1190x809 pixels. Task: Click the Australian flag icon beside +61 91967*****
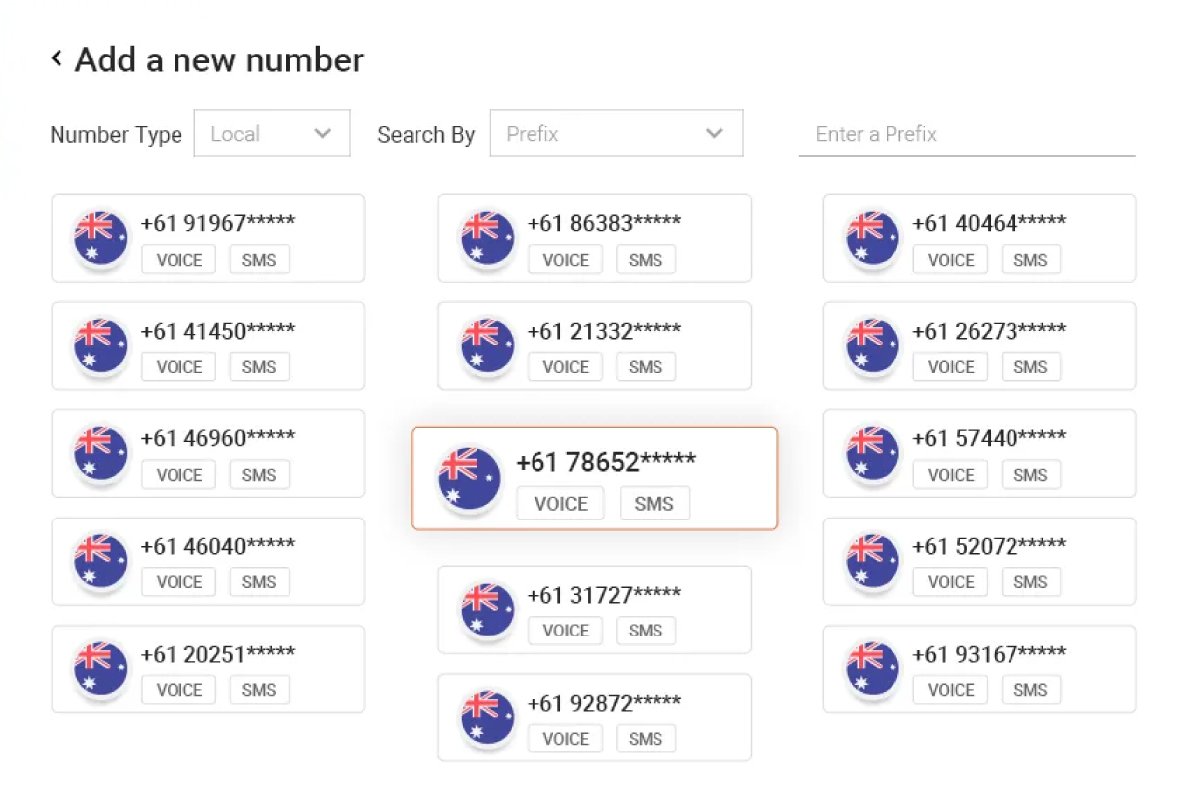tap(100, 239)
